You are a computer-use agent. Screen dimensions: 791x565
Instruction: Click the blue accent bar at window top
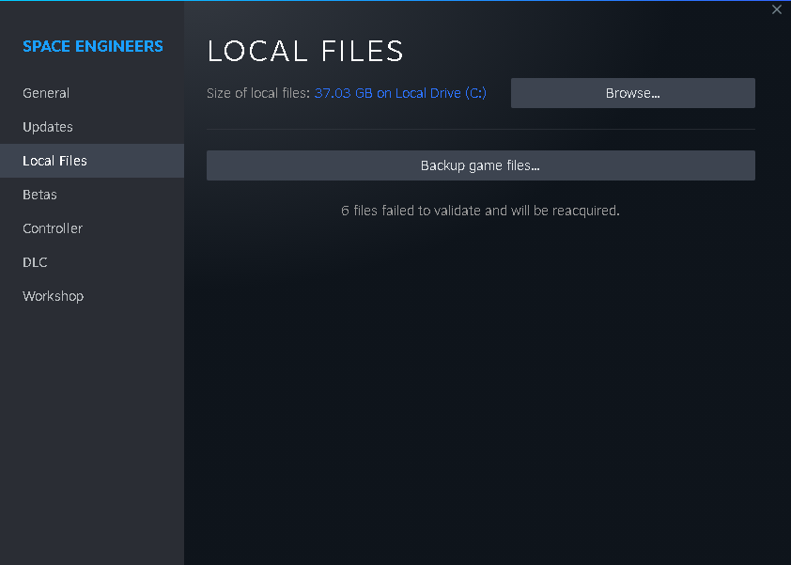(395, 1)
